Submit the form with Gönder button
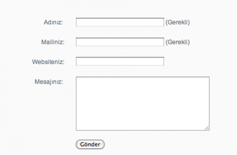237x155 pixels. 90,144
